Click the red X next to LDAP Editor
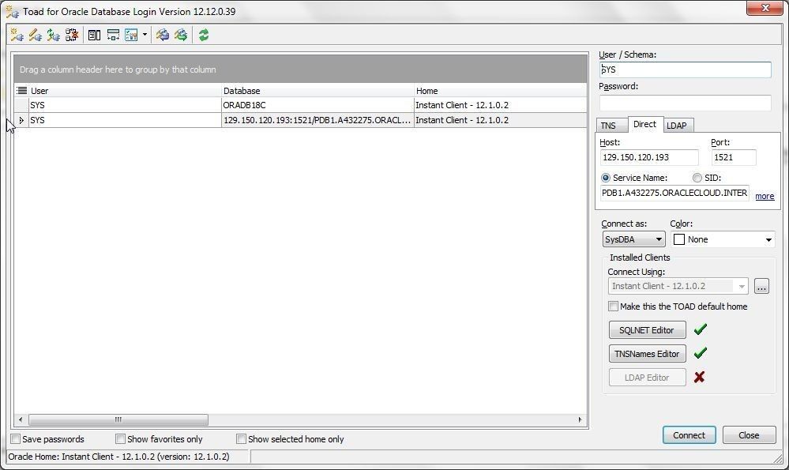 tap(699, 377)
